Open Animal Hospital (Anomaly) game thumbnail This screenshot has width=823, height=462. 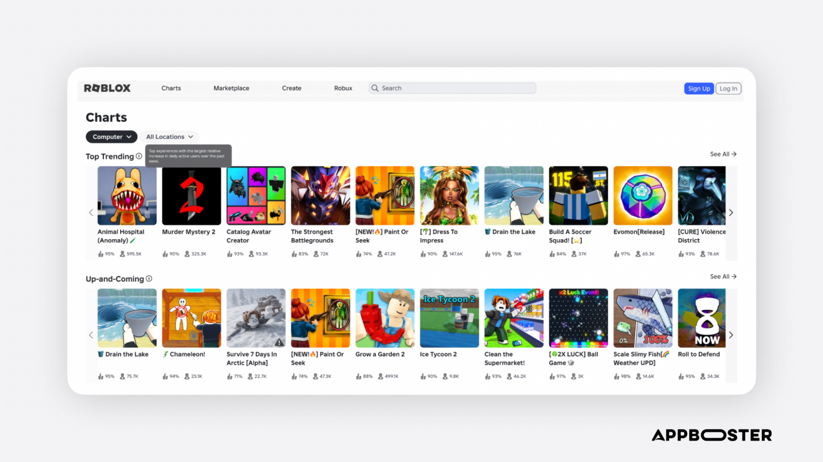pyautogui.click(x=127, y=195)
